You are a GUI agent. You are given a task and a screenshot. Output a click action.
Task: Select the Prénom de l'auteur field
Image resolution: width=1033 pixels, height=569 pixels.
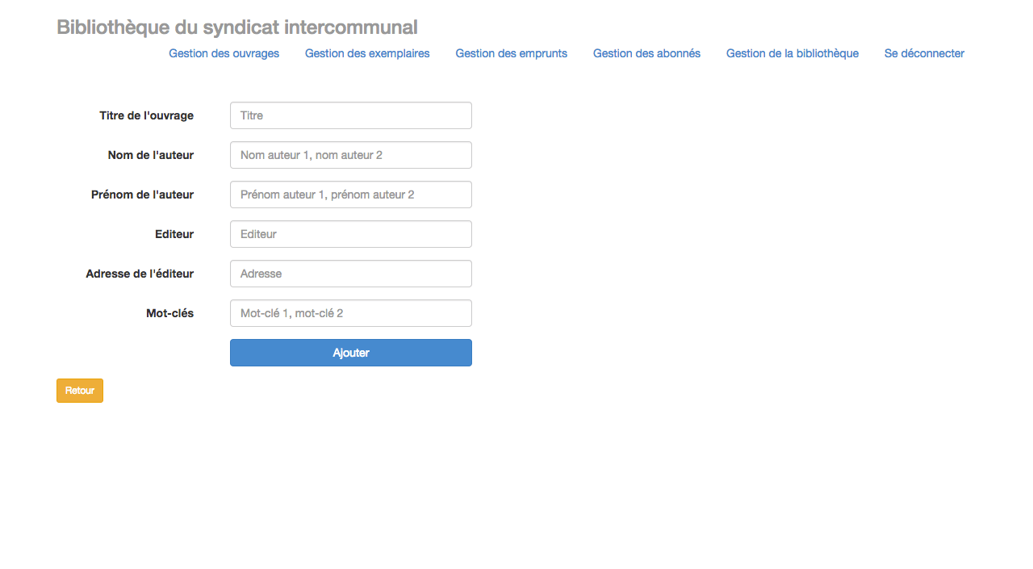pyautogui.click(x=351, y=195)
